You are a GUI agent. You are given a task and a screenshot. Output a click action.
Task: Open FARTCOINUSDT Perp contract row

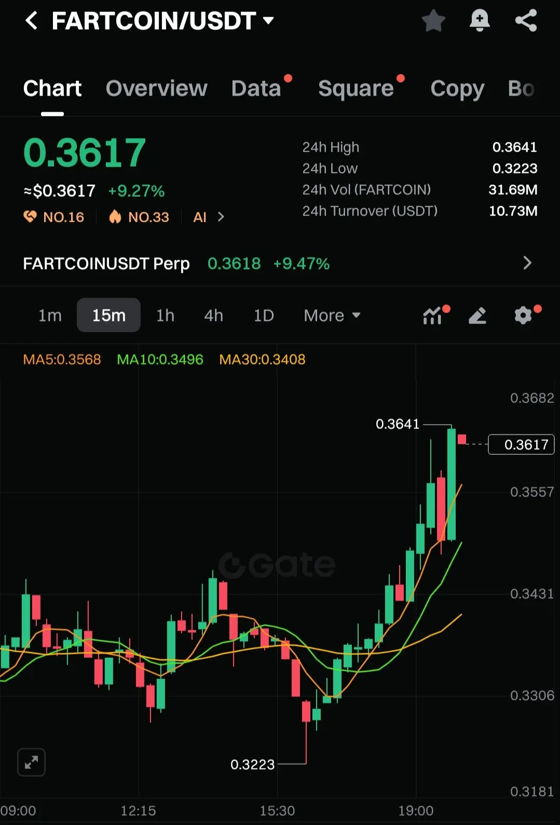coord(280,264)
